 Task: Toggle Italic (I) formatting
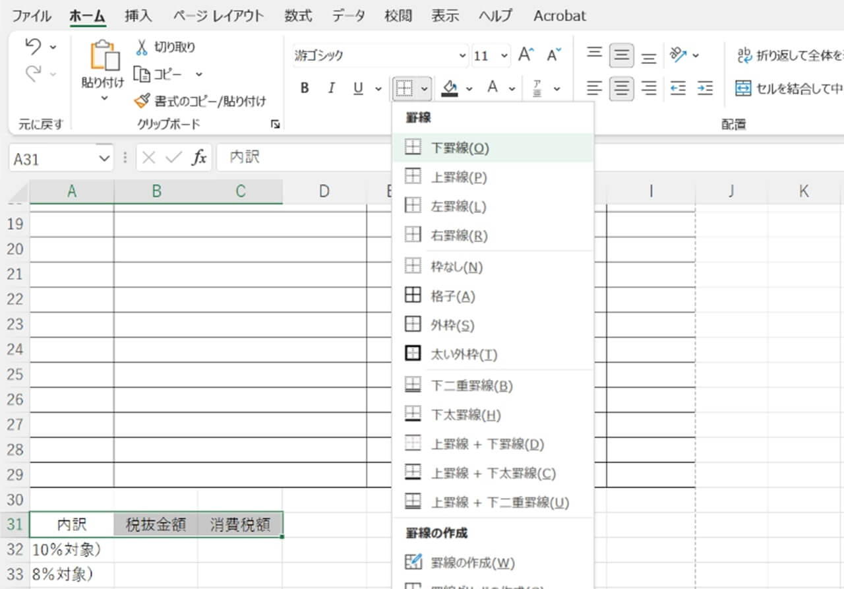click(x=332, y=88)
